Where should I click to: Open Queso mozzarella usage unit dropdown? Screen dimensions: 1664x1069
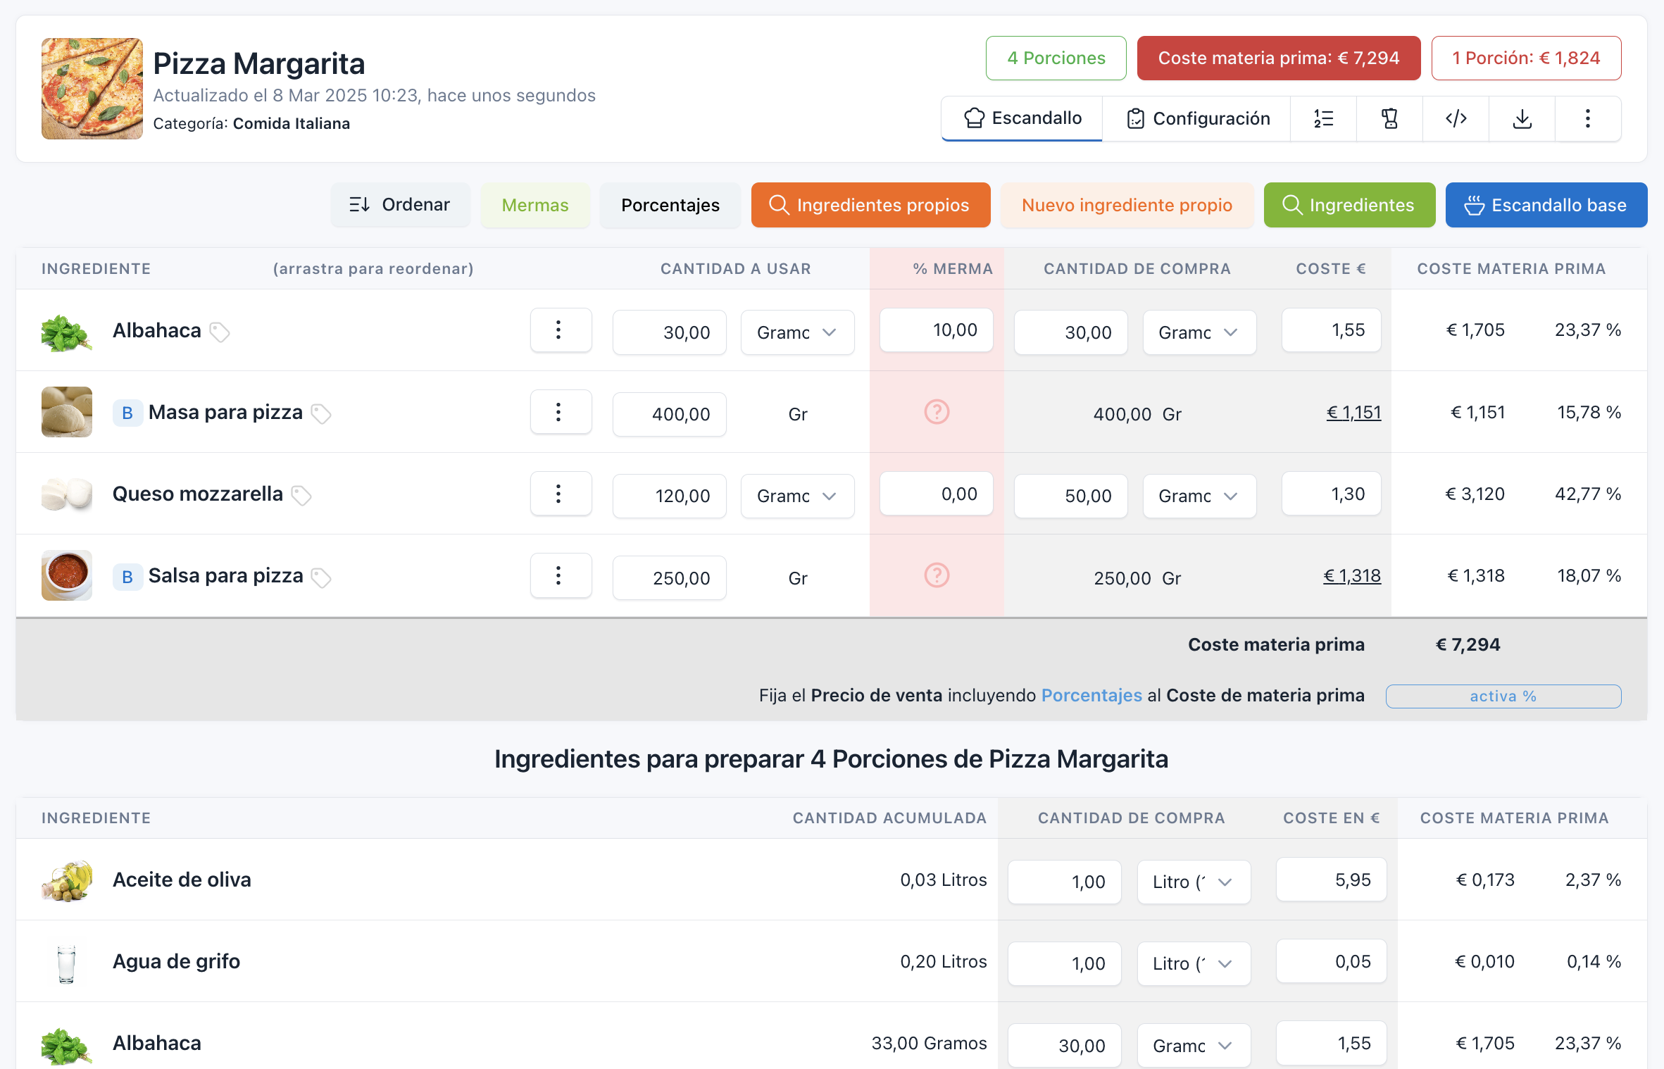pos(797,496)
